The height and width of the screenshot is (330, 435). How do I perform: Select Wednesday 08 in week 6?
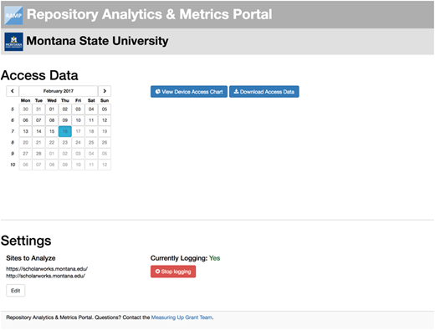(52, 120)
